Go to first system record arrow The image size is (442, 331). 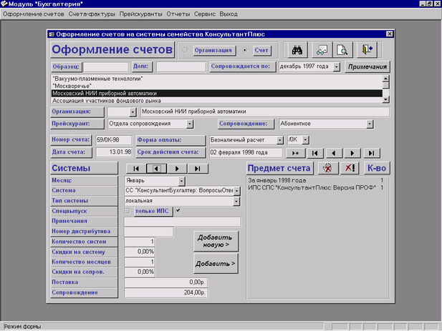[135, 168]
